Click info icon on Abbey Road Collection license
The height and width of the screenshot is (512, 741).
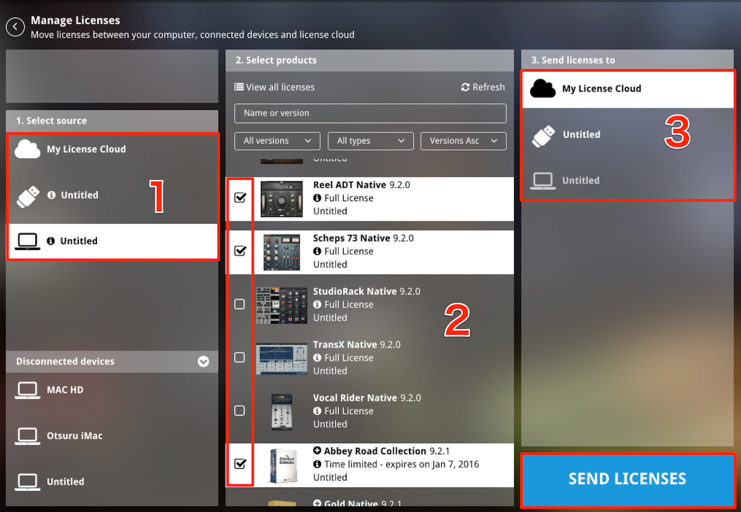[x=317, y=464]
